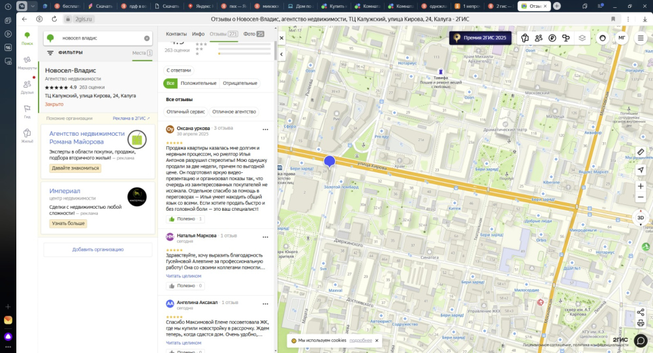Viewport: 653px width, 353px height.
Task: Expand Наталья Маркова review with Читать целиком
Action: (183, 276)
